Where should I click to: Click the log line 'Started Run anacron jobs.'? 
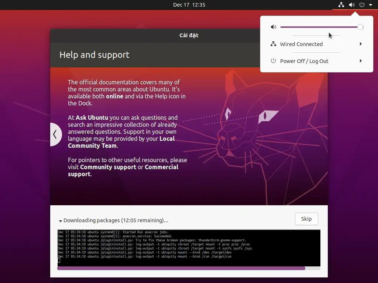pos(113,232)
